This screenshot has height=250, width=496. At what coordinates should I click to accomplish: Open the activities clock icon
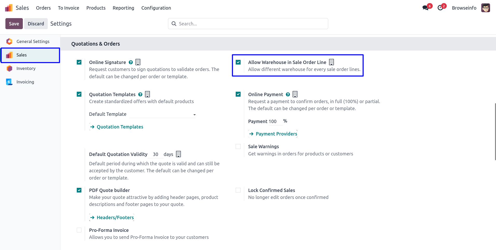pyautogui.click(x=440, y=8)
